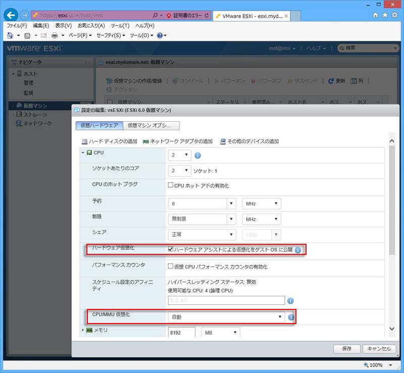Open the 100% zoom level control
Screen dimensions: 404x373
(x=378, y=365)
